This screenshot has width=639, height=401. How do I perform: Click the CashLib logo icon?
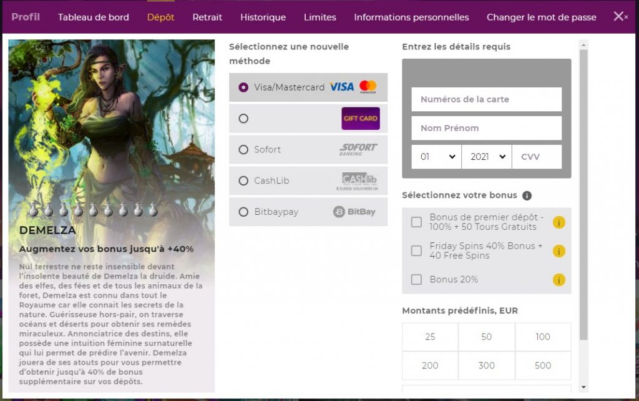pos(359,181)
